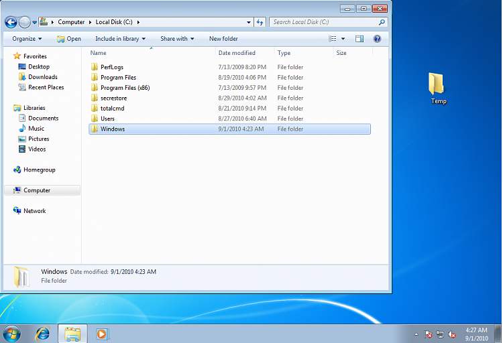Click the Windows folder row icon

pyautogui.click(x=95, y=129)
